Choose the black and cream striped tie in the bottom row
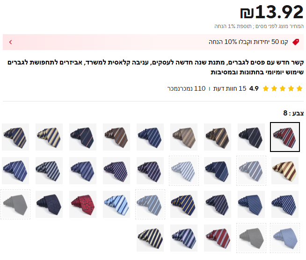 150,238
